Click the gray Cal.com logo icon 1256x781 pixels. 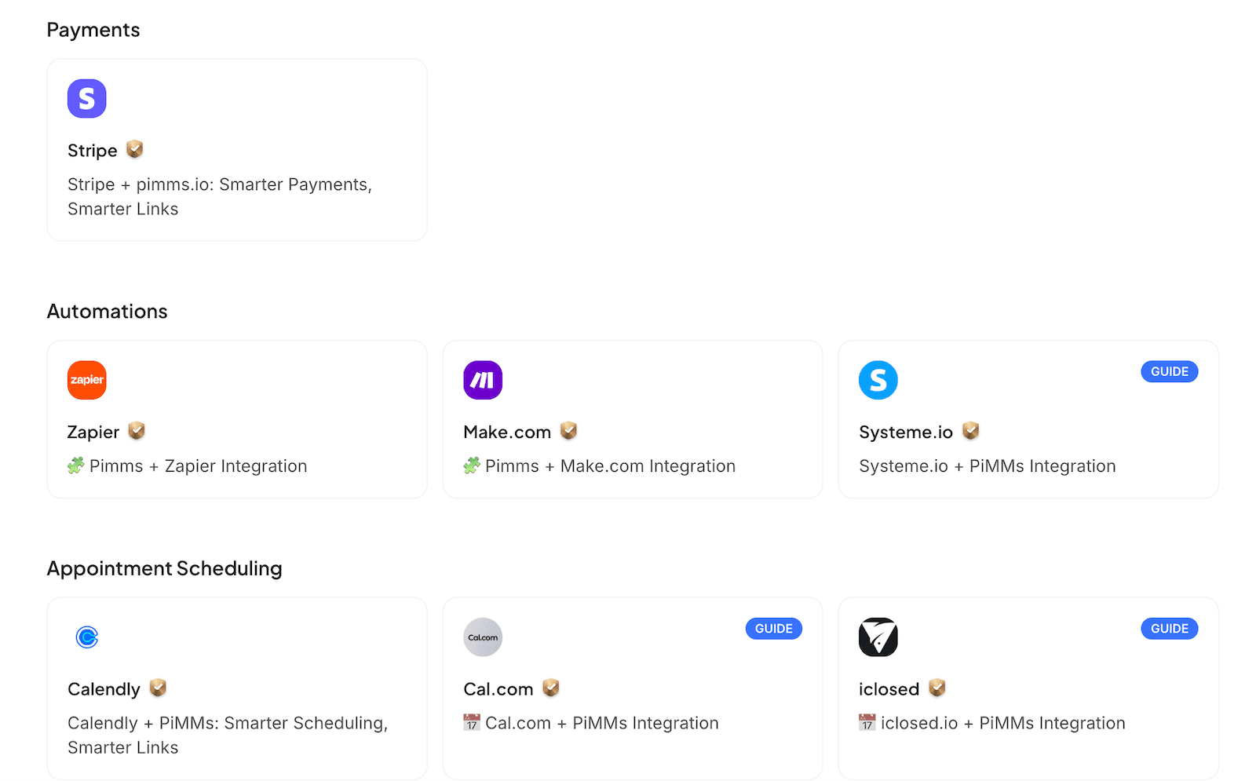click(x=483, y=637)
